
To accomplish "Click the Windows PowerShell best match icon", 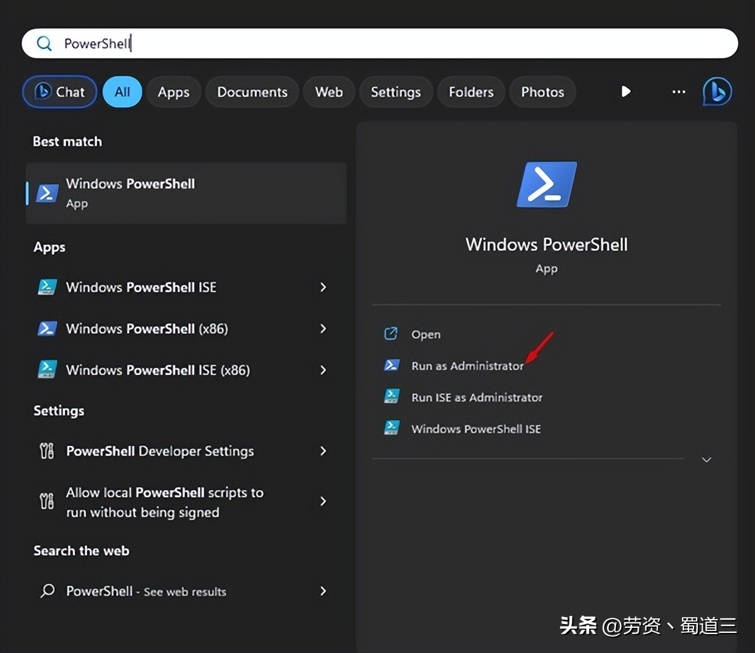I will [47, 193].
